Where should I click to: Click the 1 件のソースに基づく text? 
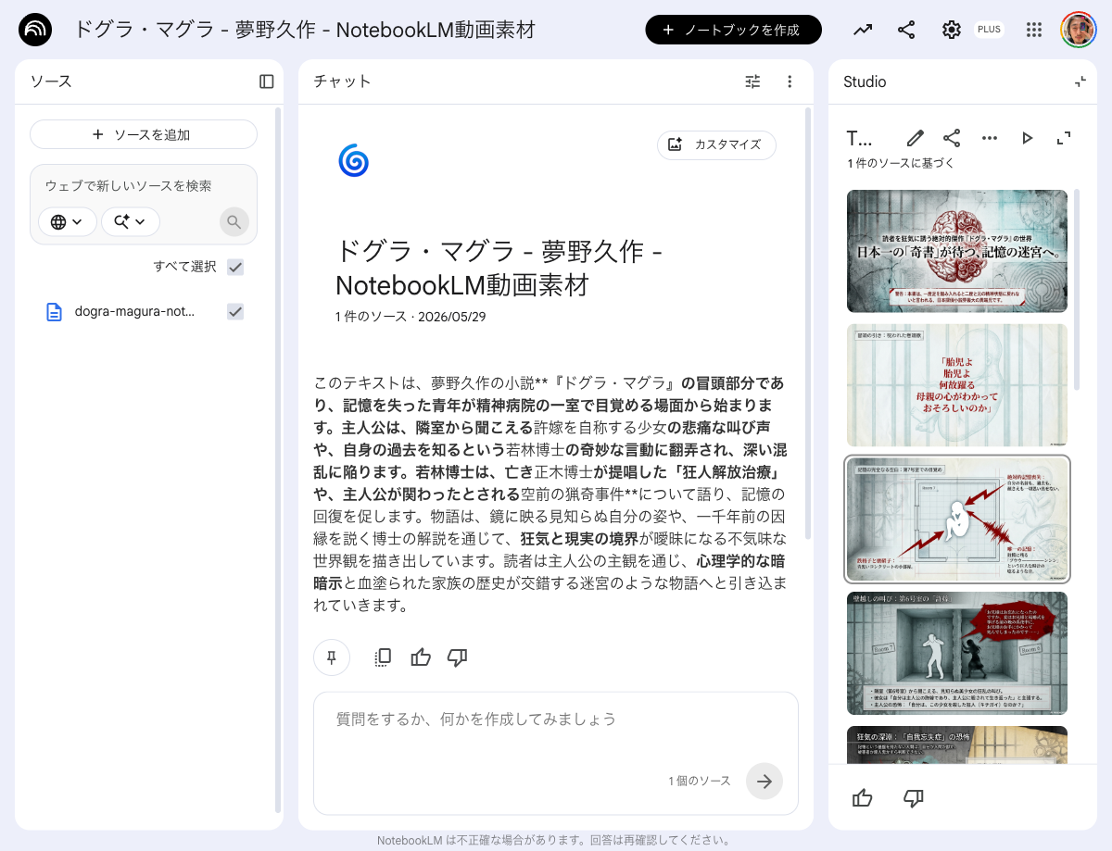click(x=901, y=164)
